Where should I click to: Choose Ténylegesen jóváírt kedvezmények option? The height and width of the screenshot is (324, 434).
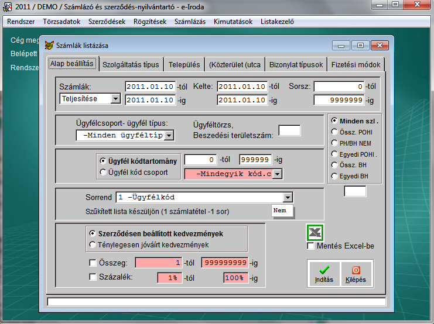pyautogui.click(x=91, y=244)
